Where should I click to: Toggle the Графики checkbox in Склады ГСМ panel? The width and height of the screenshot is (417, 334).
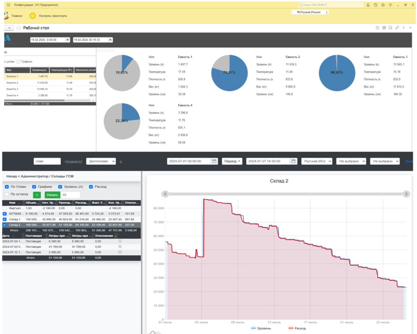coord(34,187)
